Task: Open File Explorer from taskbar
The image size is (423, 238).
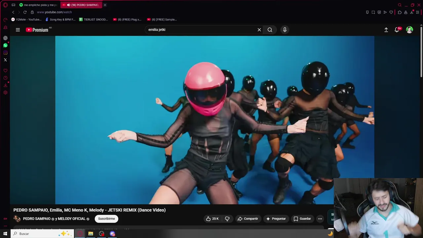Action: (91, 234)
